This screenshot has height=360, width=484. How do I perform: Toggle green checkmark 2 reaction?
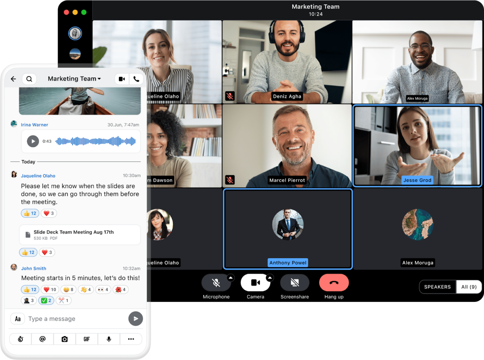[46, 300]
